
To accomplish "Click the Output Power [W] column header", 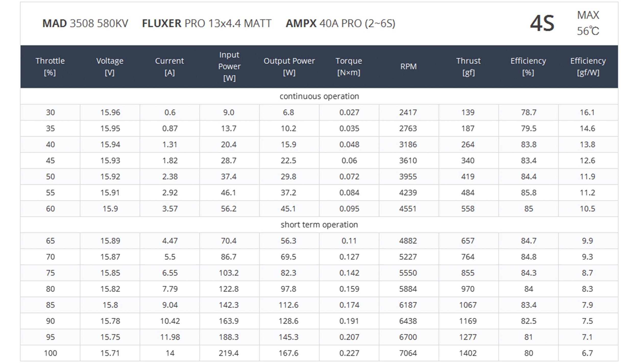I will click(x=289, y=67).
